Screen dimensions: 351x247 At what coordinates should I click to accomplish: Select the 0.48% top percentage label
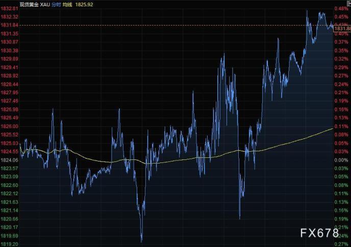tap(341, 9)
